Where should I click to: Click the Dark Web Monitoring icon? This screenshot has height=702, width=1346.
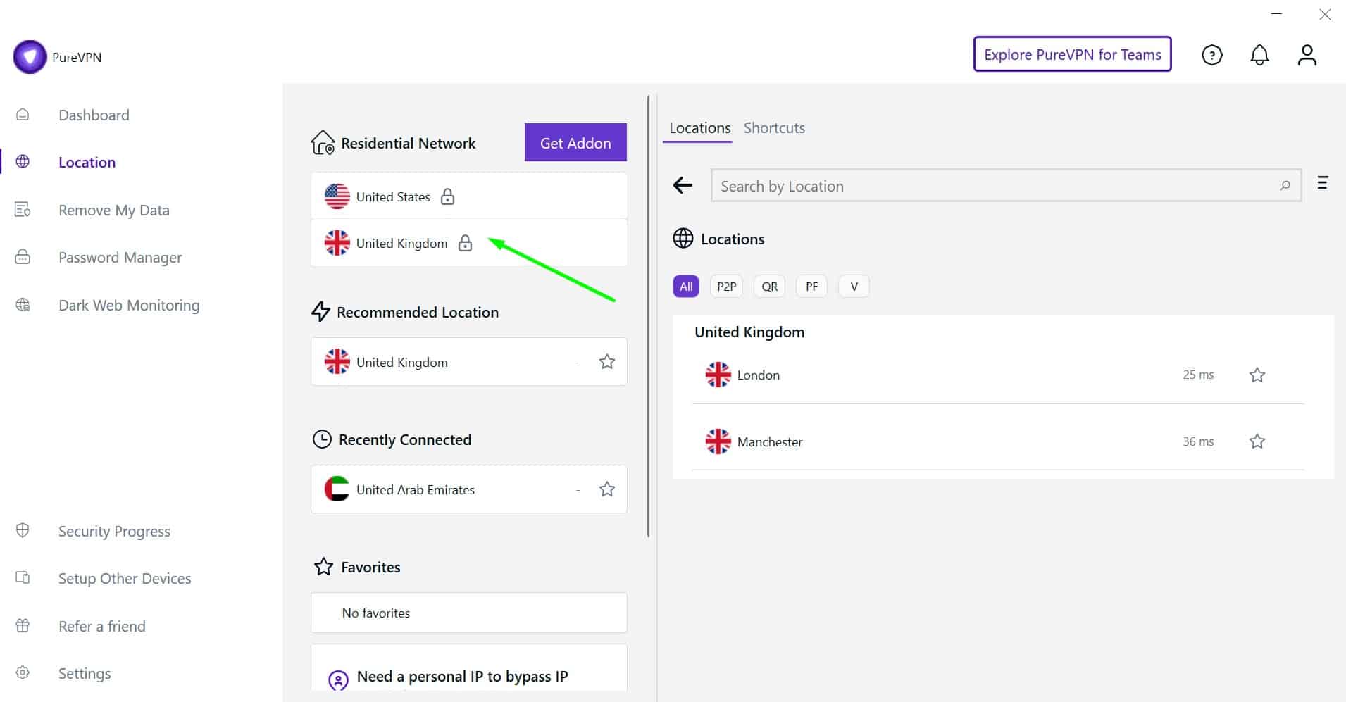pos(23,305)
